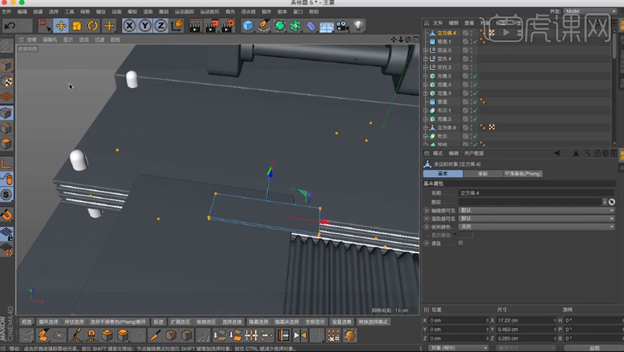624x352 pixels.
Task: Expand the 空白.5 tree item
Action: click(425, 50)
